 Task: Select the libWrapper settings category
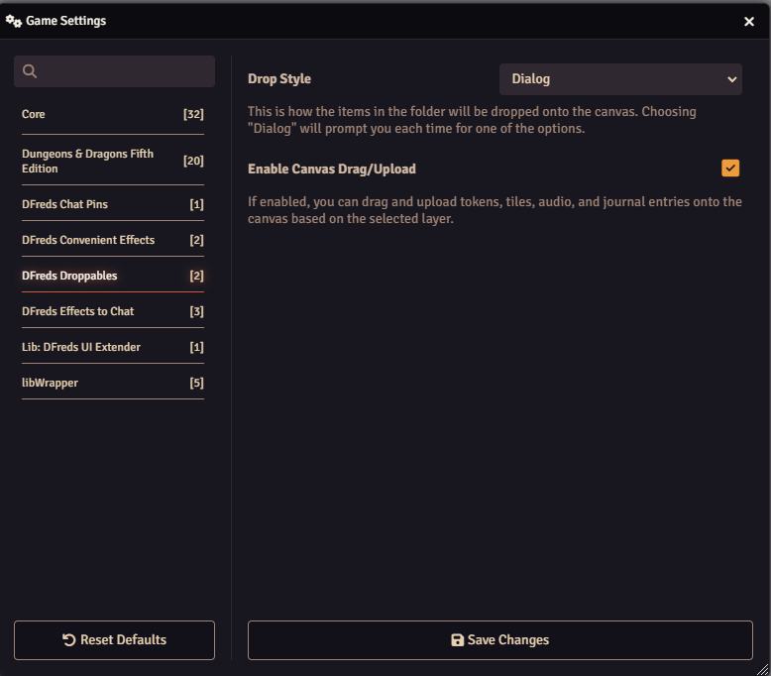pyautogui.click(x=112, y=383)
